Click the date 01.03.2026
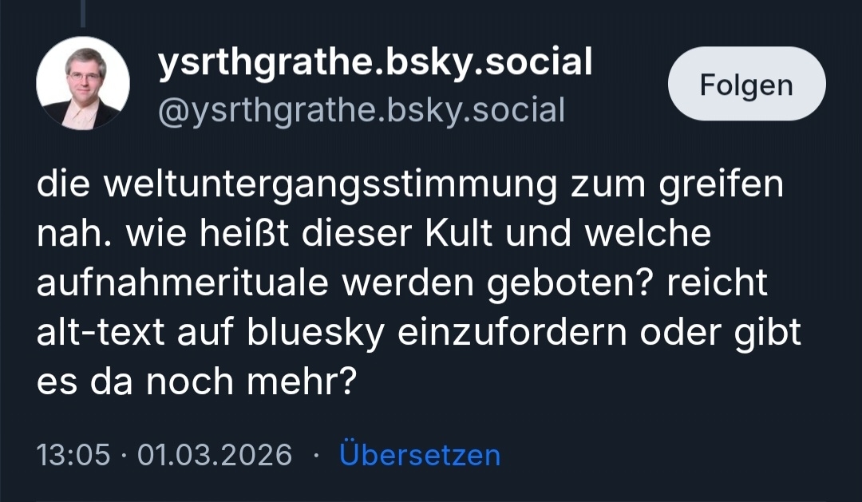Screen dimensions: 862x502 [215, 455]
